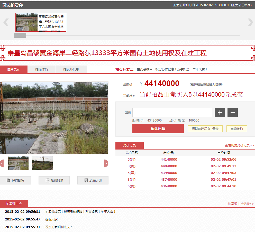Image resolution: width=255 pixels, height=232 pixels.
Task: Switch to the 拍品详情 tab
Action: [x=41, y=69]
